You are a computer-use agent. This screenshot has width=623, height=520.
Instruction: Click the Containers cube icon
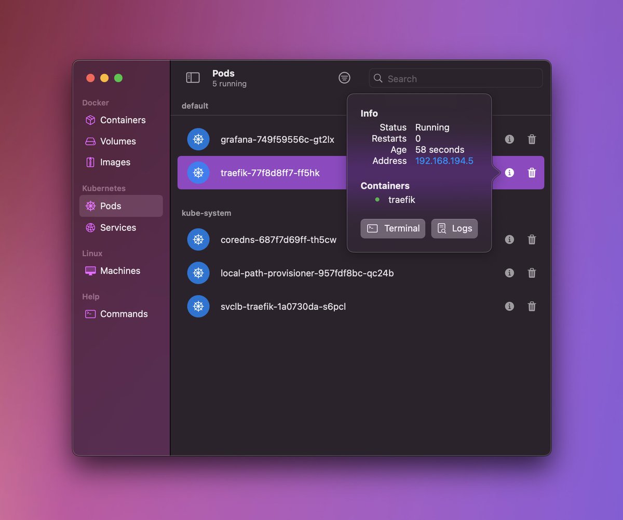90,120
